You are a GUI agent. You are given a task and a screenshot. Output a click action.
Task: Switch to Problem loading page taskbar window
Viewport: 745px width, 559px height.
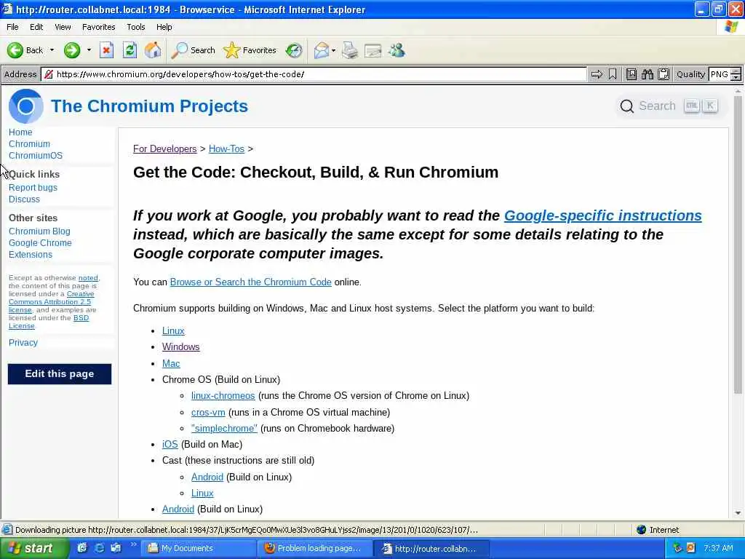tap(314, 548)
